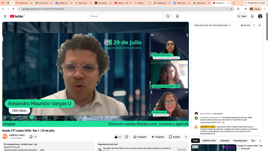Reload the current page
This screenshot has height=151, width=268.
[13, 9]
